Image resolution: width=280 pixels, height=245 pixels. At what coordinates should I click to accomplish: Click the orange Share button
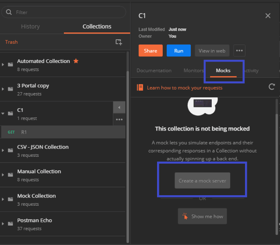click(150, 51)
